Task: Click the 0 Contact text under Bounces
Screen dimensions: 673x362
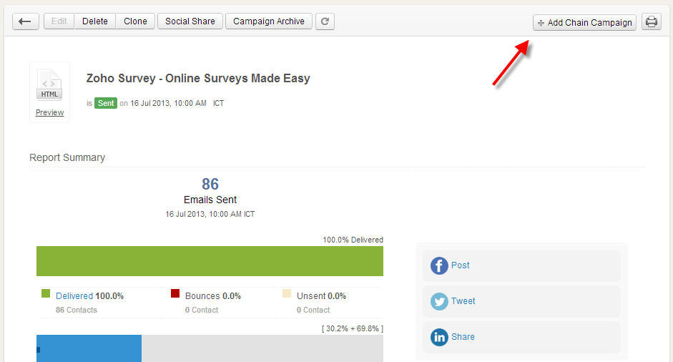Action: (x=202, y=310)
